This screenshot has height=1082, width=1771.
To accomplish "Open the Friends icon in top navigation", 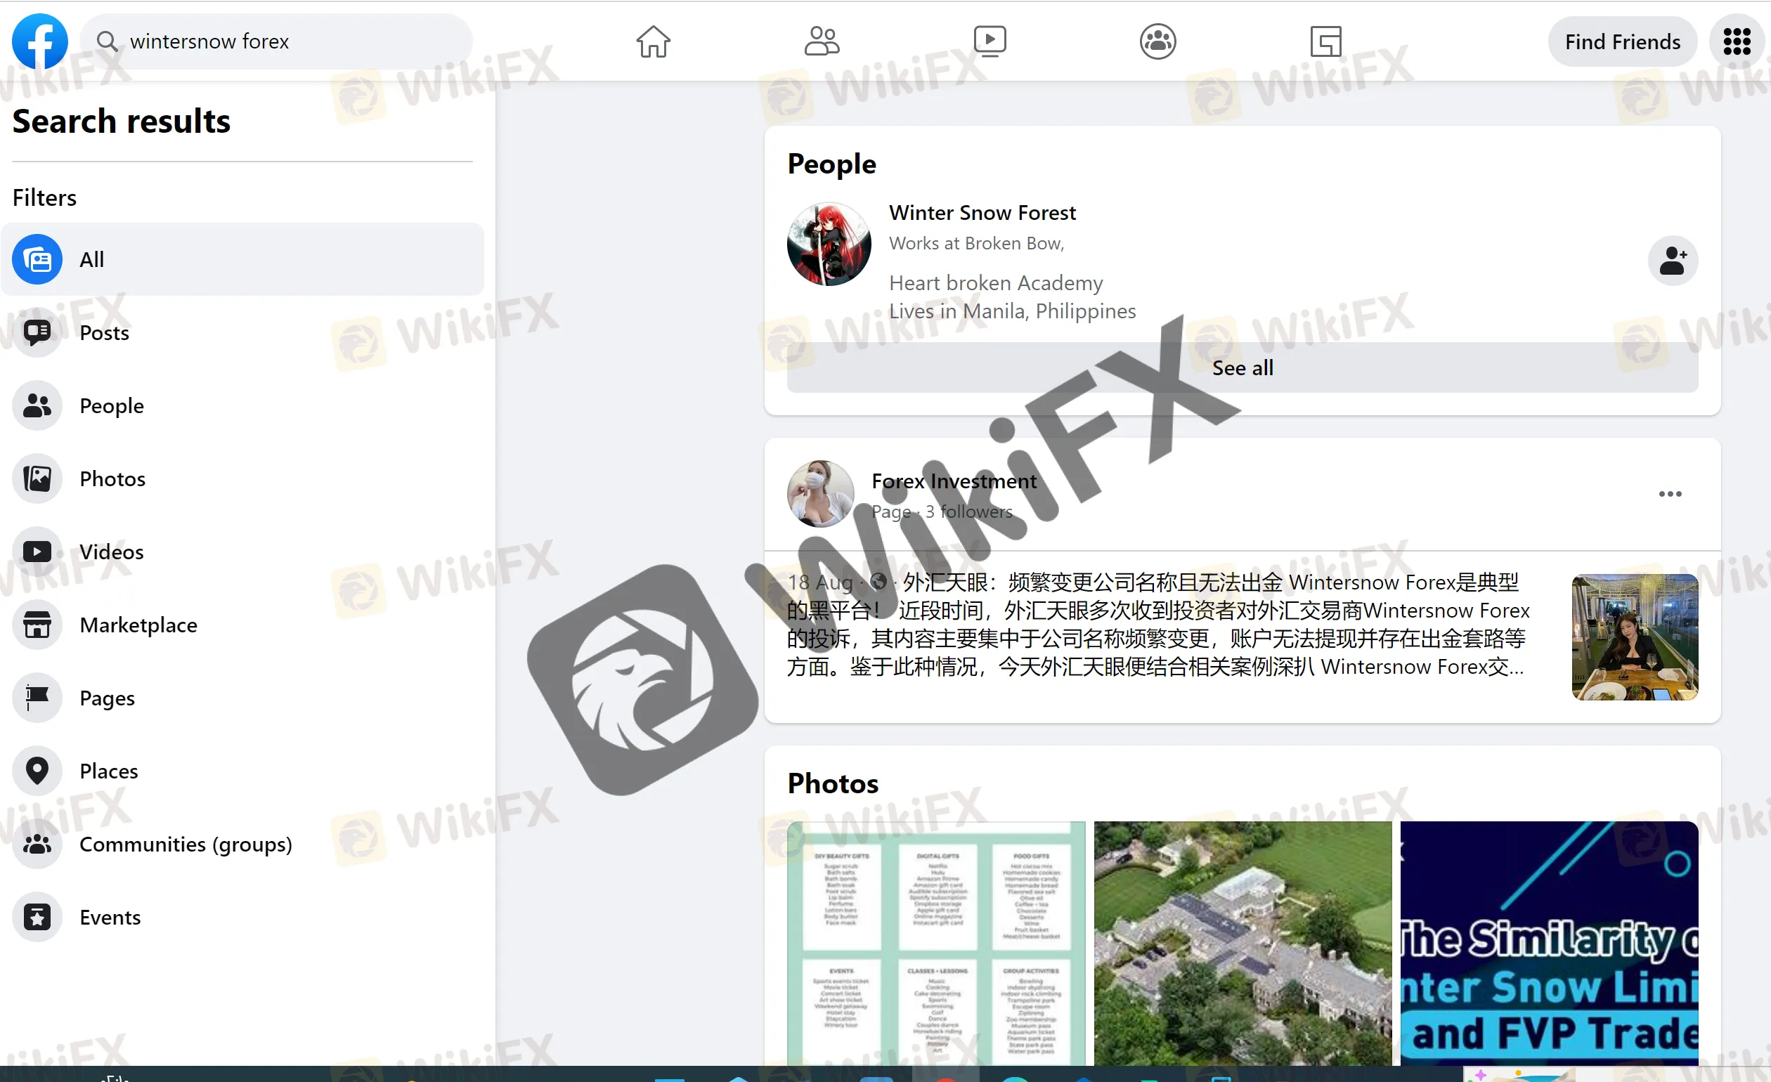I will pyautogui.click(x=821, y=41).
